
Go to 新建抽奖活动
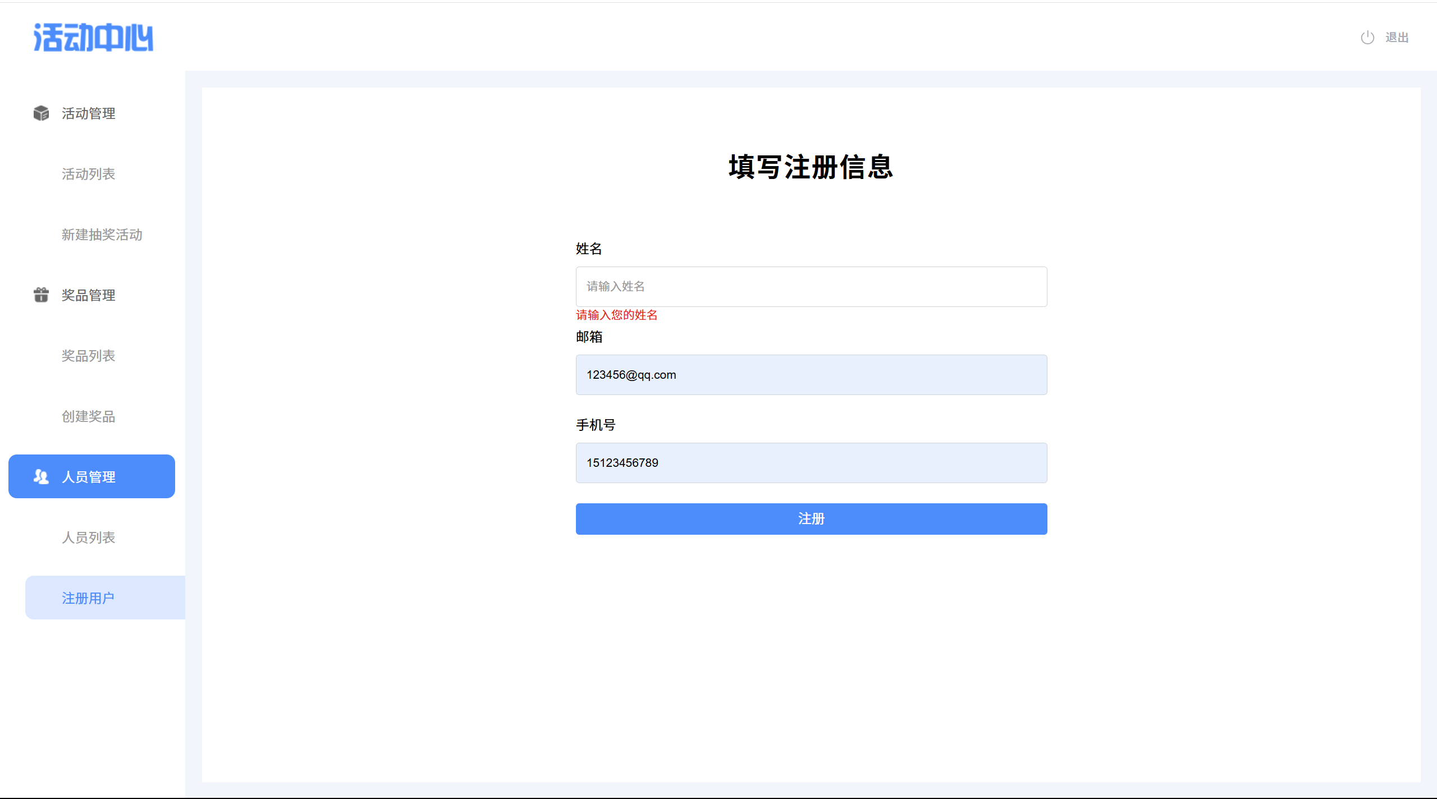click(x=102, y=235)
